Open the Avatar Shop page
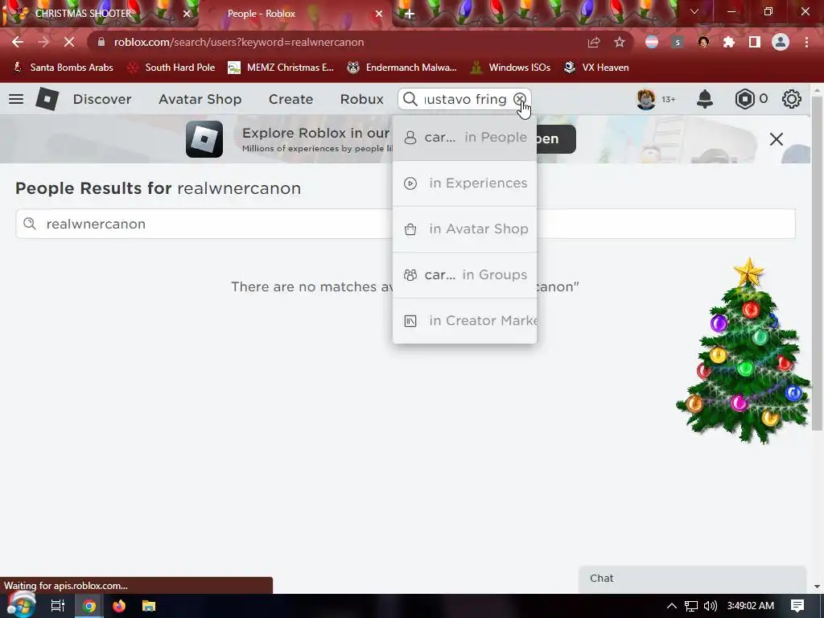The image size is (824, 618). (x=200, y=99)
